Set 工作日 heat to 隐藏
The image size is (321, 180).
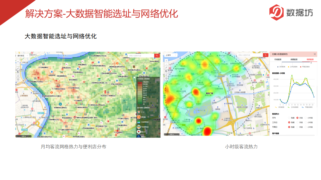point(289,122)
